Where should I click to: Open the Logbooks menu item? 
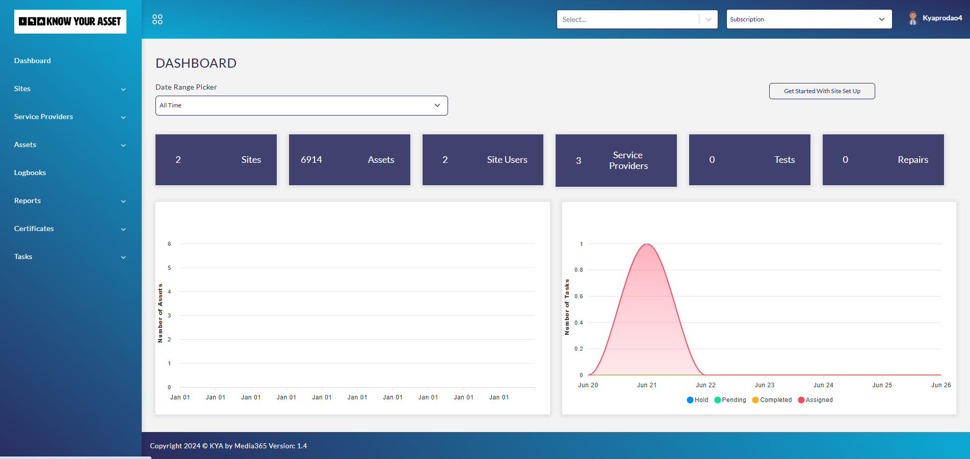coord(30,173)
